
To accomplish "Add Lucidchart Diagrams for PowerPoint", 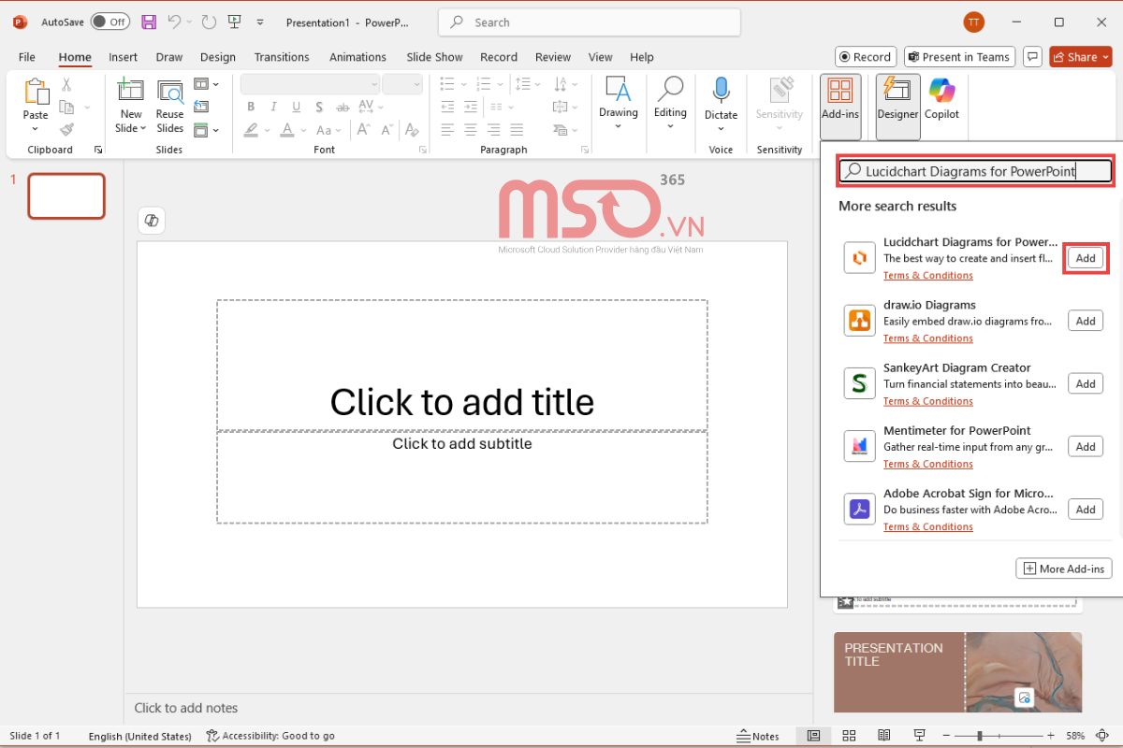I will [1086, 258].
